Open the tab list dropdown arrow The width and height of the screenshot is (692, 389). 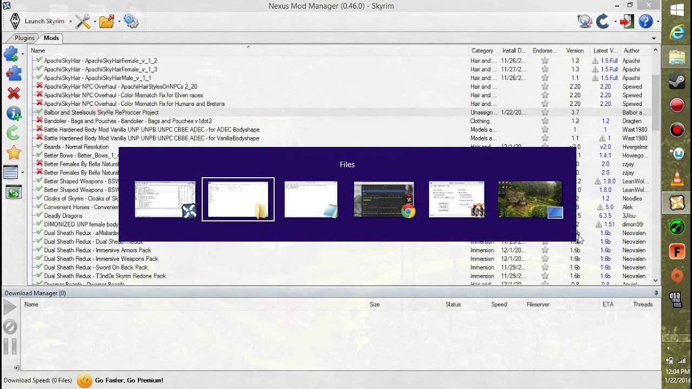(x=654, y=38)
